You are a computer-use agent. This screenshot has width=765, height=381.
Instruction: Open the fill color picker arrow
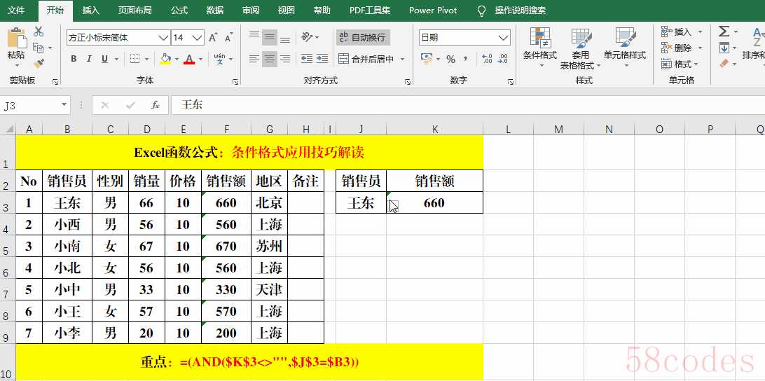[x=176, y=59]
